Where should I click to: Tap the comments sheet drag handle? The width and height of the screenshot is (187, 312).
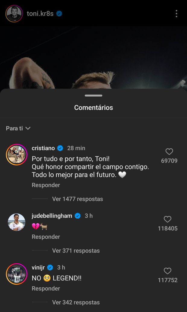(x=93, y=95)
